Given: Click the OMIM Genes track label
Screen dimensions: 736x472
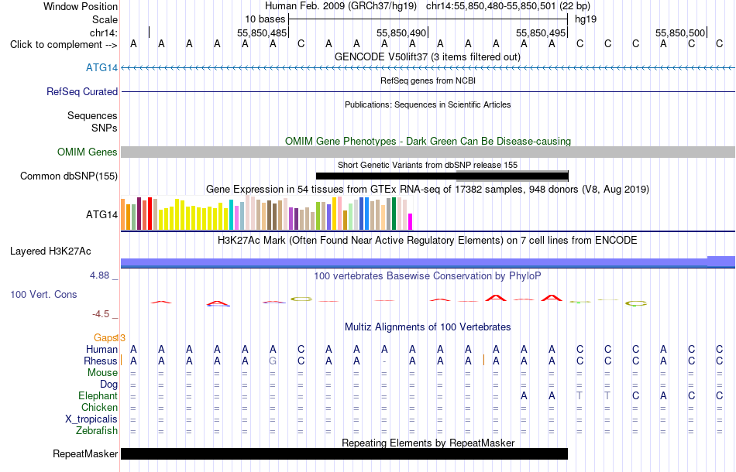Looking at the screenshot, I should (x=88, y=152).
